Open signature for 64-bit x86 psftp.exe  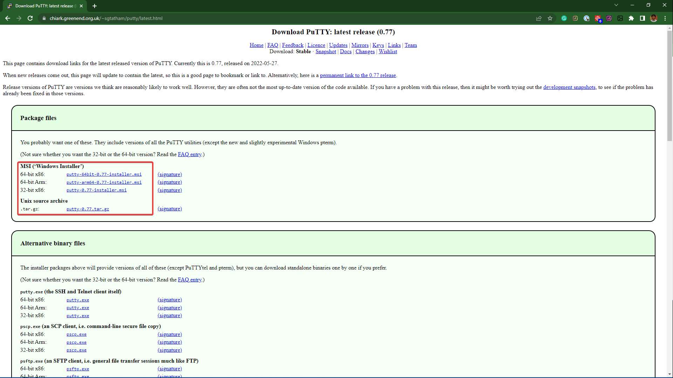click(x=170, y=369)
